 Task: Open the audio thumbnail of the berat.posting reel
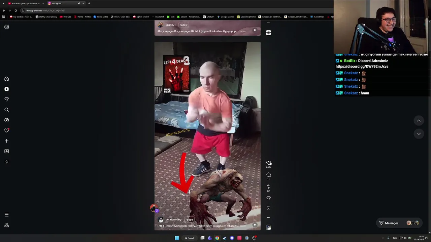pyautogui.click(x=268, y=228)
